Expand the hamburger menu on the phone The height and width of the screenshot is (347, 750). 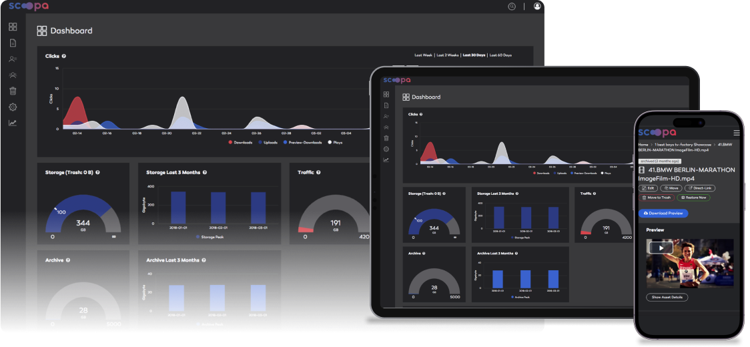tap(736, 133)
